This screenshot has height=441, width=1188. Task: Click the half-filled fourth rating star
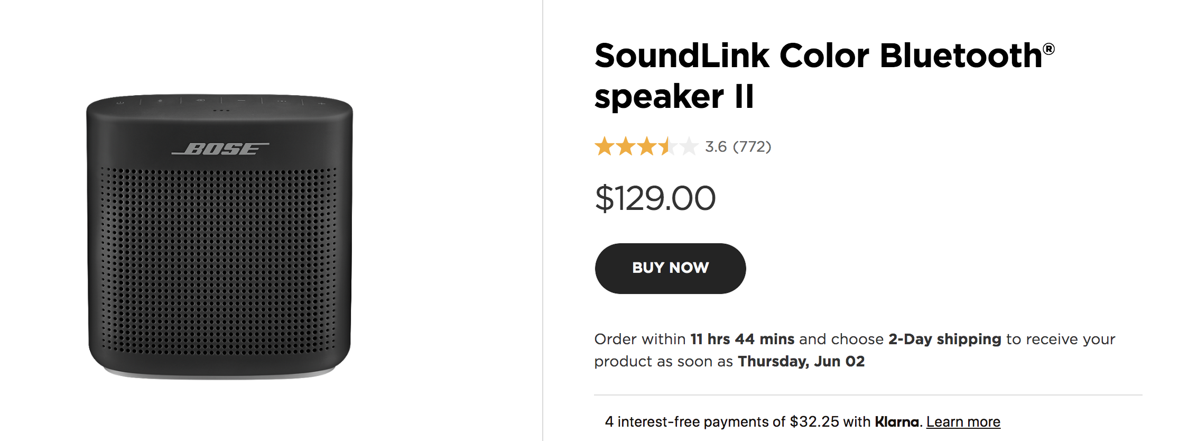coord(668,146)
